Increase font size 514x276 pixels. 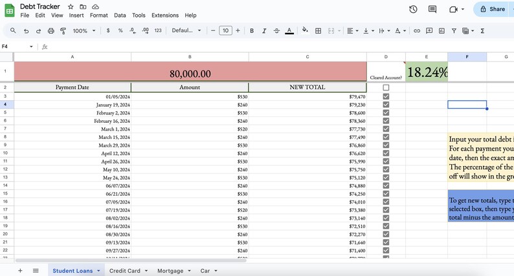click(x=238, y=30)
